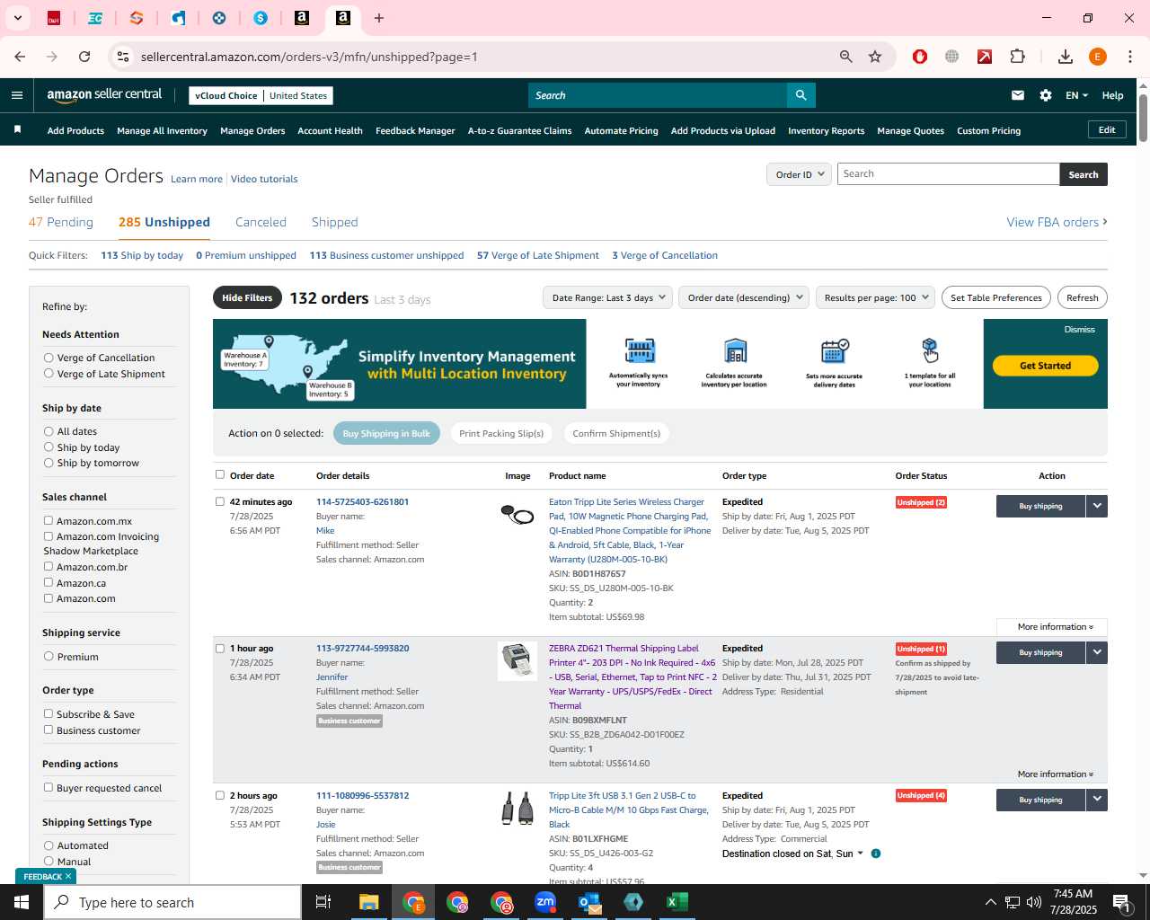Viewport: 1150px width, 920px height.
Task: Click the red shield extension icon
Action: click(x=920, y=57)
